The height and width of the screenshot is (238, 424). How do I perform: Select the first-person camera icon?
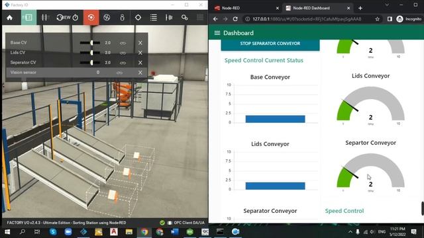tap(122, 18)
